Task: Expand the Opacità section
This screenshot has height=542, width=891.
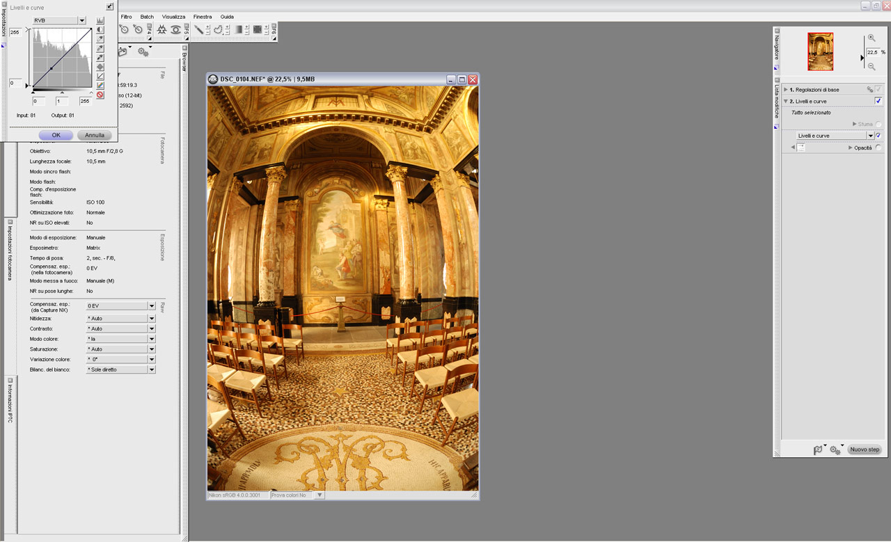Action: click(x=850, y=148)
